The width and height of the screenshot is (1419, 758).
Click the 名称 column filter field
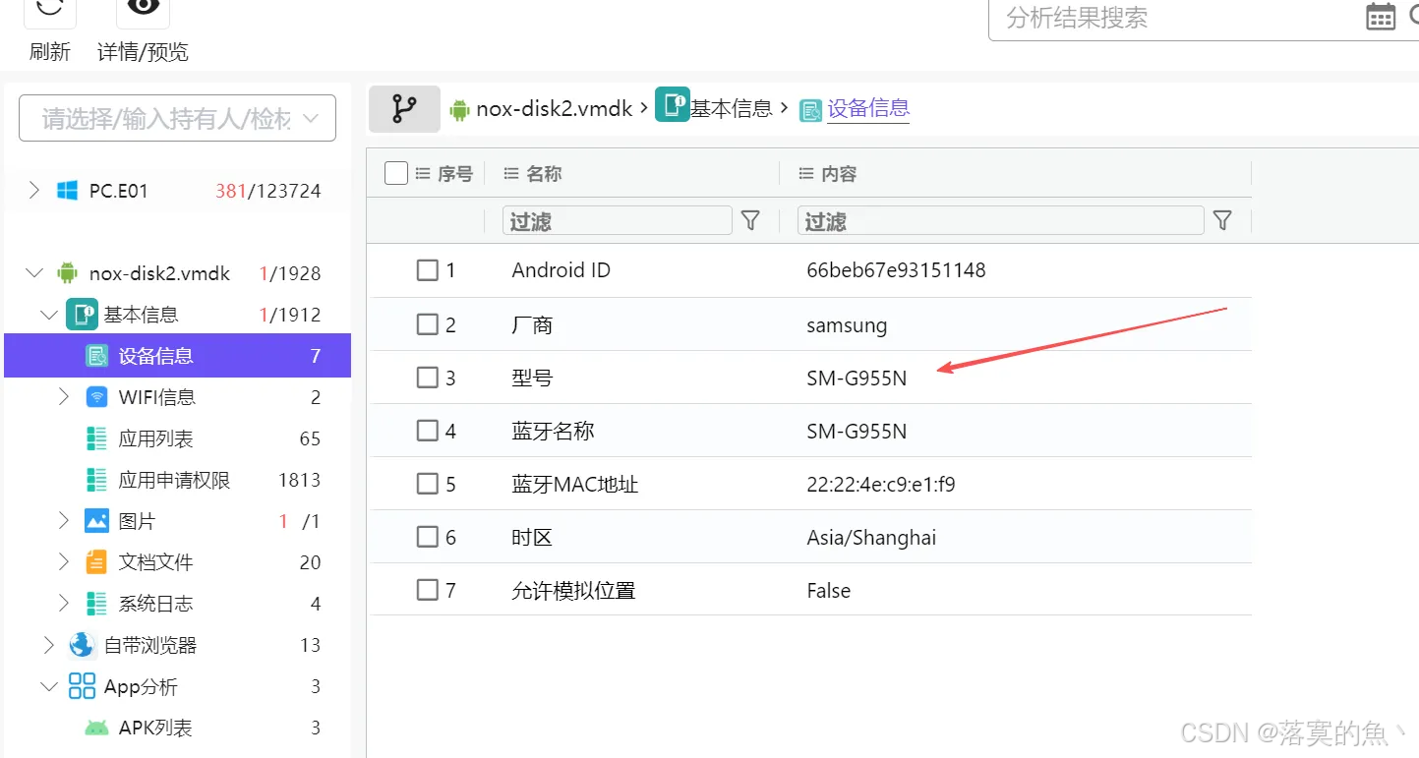(618, 221)
